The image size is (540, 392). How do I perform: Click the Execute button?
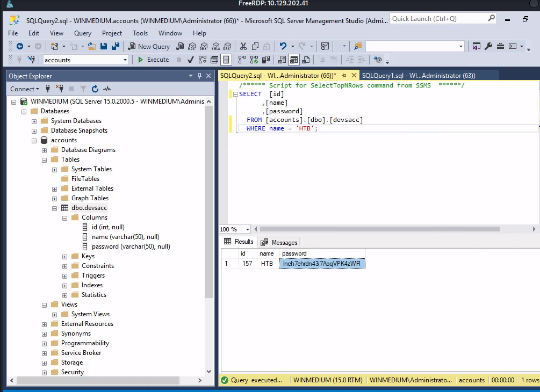pos(153,60)
